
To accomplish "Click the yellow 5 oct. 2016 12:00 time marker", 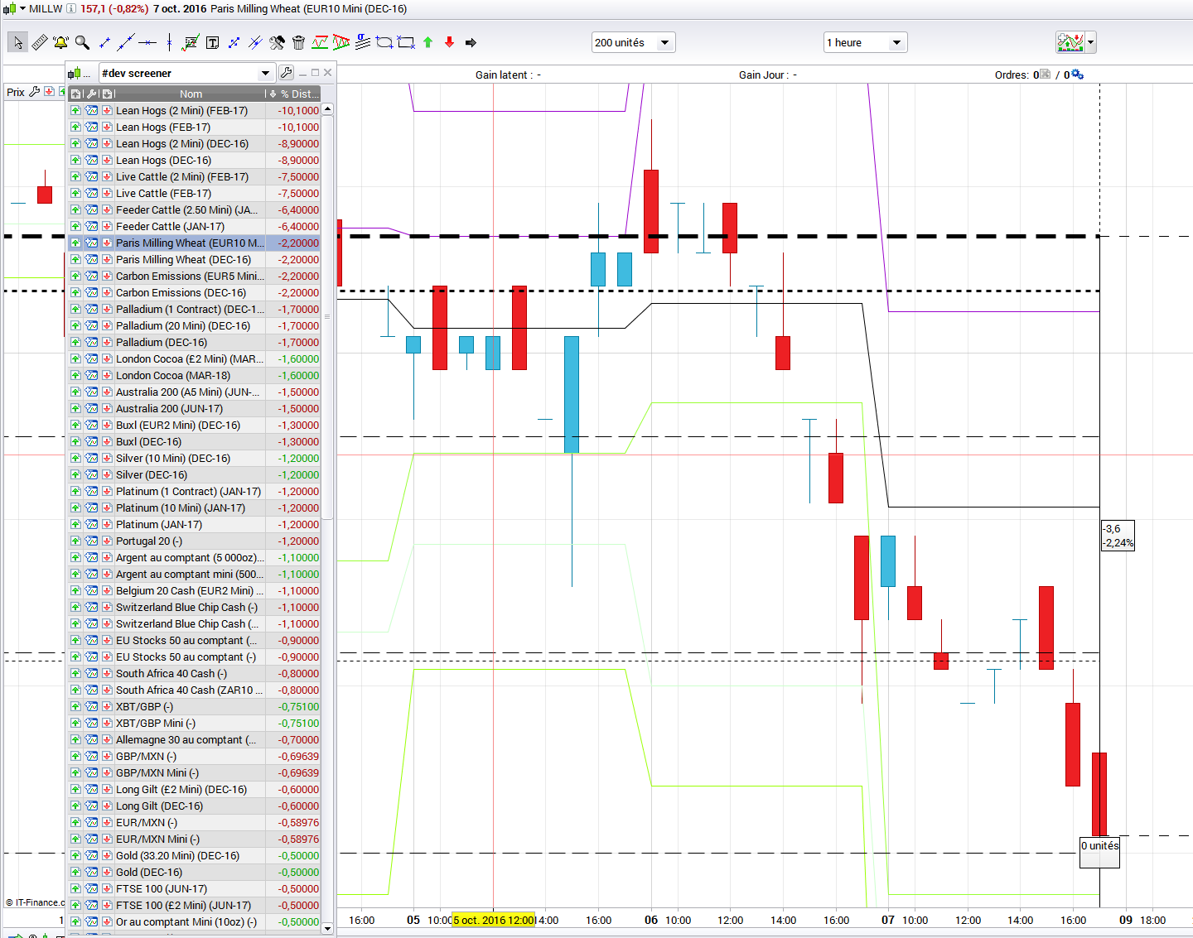I will (x=494, y=920).
